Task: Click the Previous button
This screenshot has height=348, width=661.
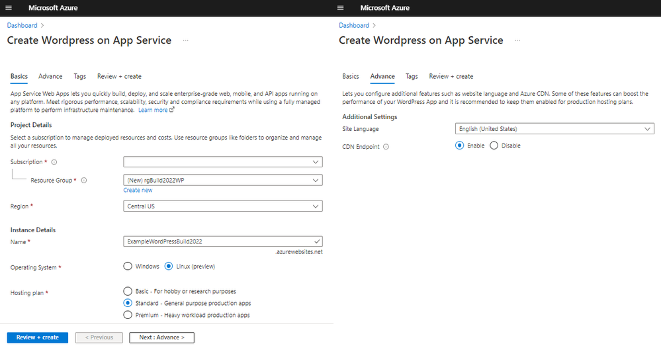Action: tap(99, 337)
